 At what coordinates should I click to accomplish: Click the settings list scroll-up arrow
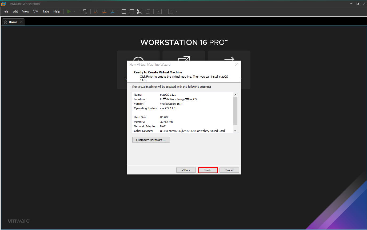(235, 94)
